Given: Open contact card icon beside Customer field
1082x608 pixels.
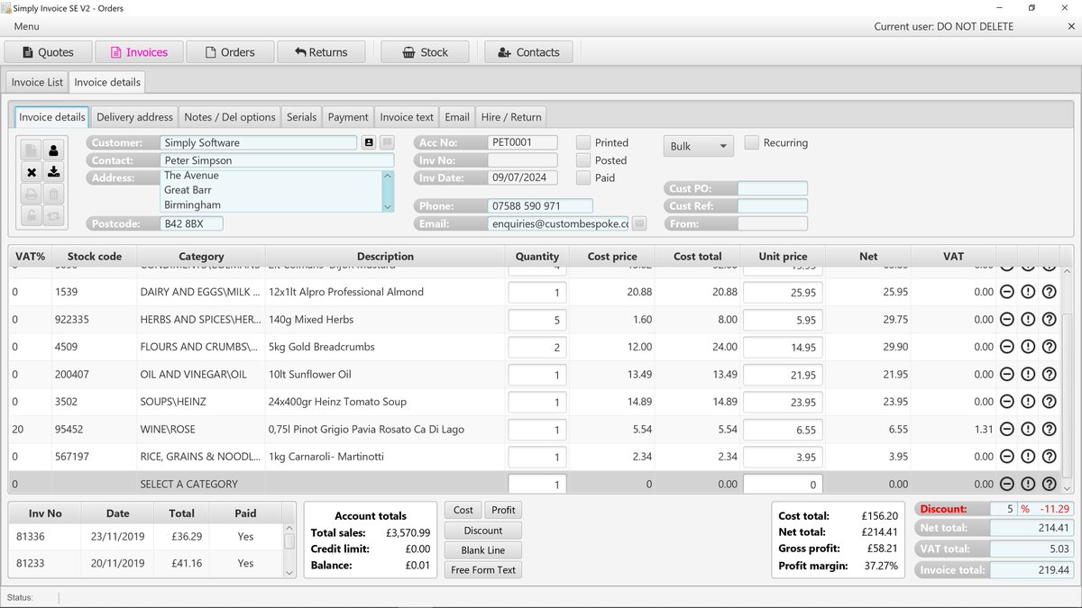Looking at the screenshot, I should (x=368, y=142).
